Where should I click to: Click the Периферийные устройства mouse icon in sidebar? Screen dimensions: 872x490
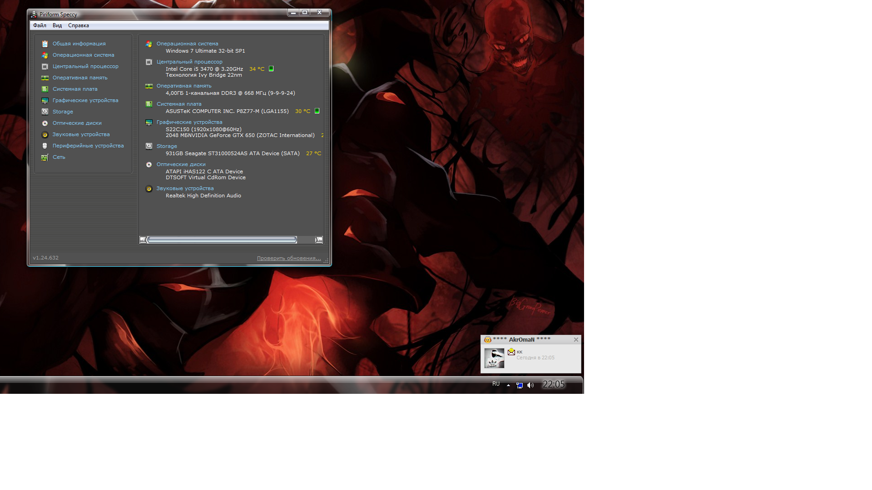[x=45, y=146]
